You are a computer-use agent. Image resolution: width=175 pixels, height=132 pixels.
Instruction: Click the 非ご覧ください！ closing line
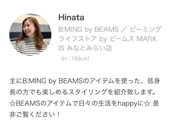(x=35, y=115)
